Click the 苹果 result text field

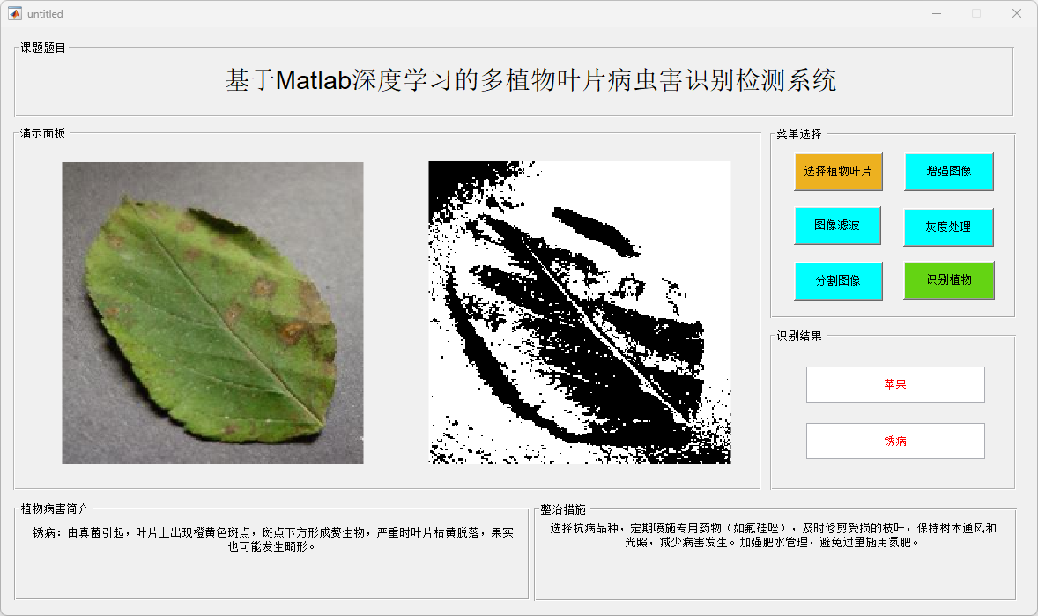(895, 384)
